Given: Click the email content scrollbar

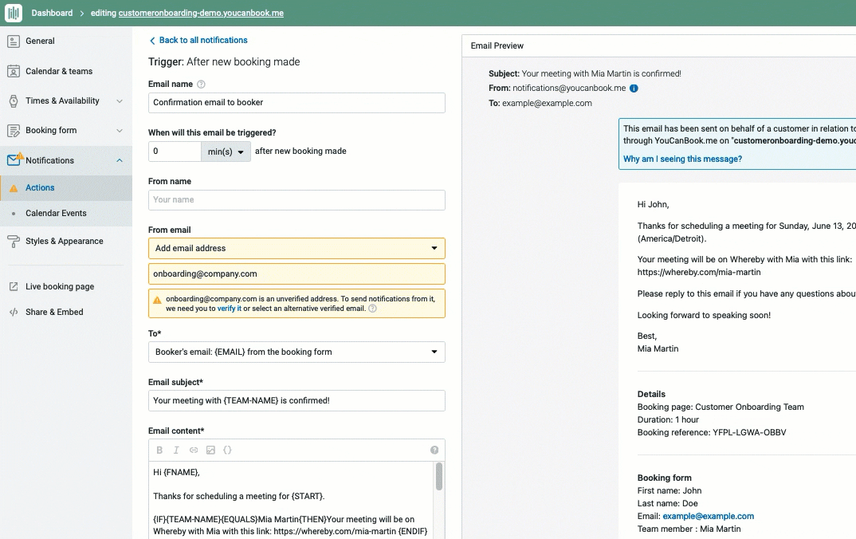Looking at the screenshot, I should click(x=439, y=476).
